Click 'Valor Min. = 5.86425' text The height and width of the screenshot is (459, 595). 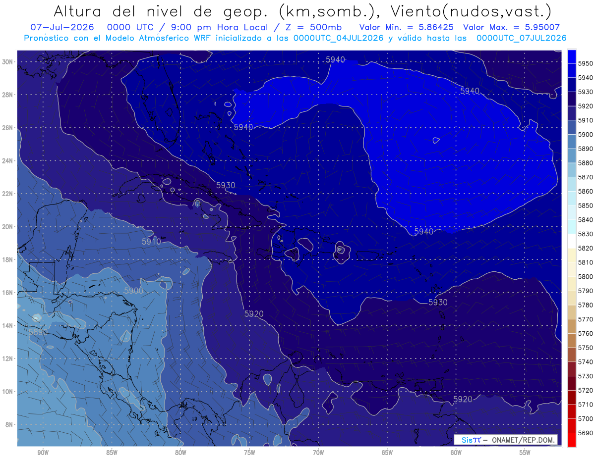(407, 27)
